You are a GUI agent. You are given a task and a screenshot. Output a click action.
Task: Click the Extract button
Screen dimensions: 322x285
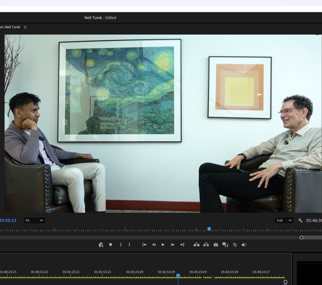[206, 245]
